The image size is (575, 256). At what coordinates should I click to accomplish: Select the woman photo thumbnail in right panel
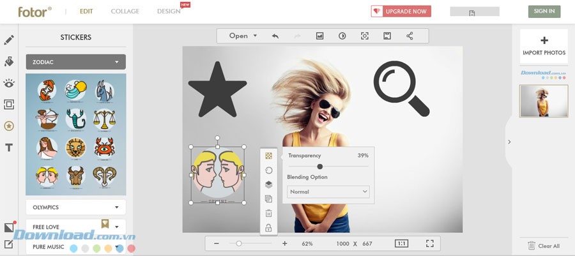[544, 101]
